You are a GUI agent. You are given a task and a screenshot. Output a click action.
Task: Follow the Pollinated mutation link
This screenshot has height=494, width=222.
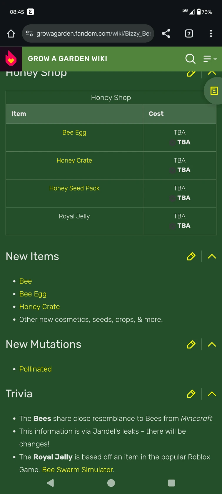pyautogui.click(x=35, y=369)
